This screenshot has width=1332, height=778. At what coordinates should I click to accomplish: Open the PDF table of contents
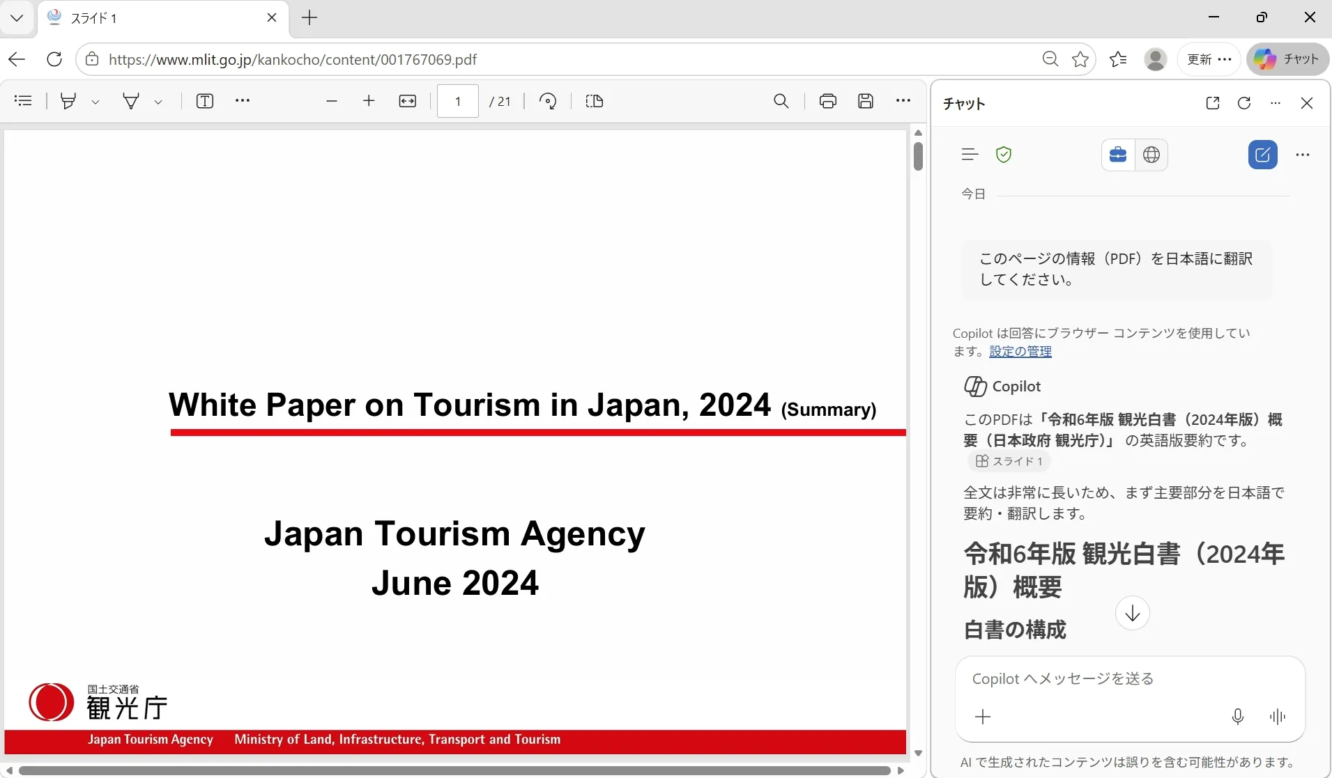23,101
